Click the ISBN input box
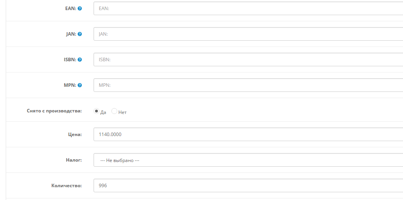The image size is (403, 200). point(248,60)
